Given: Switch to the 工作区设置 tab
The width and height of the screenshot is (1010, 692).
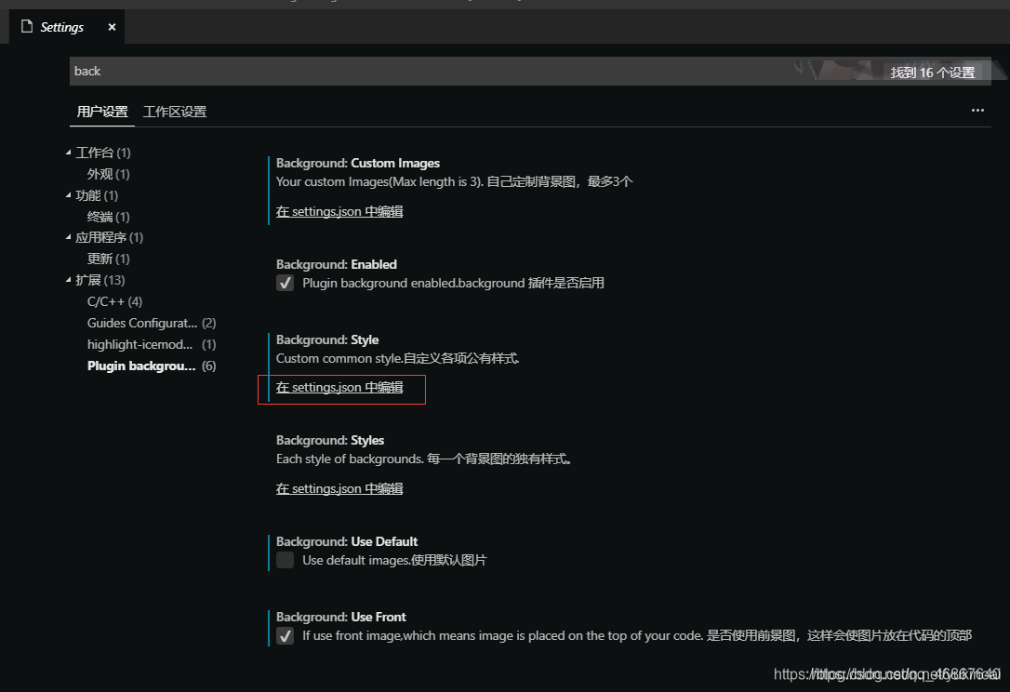Looking at the screenshot, I should (x=175, y=112).
